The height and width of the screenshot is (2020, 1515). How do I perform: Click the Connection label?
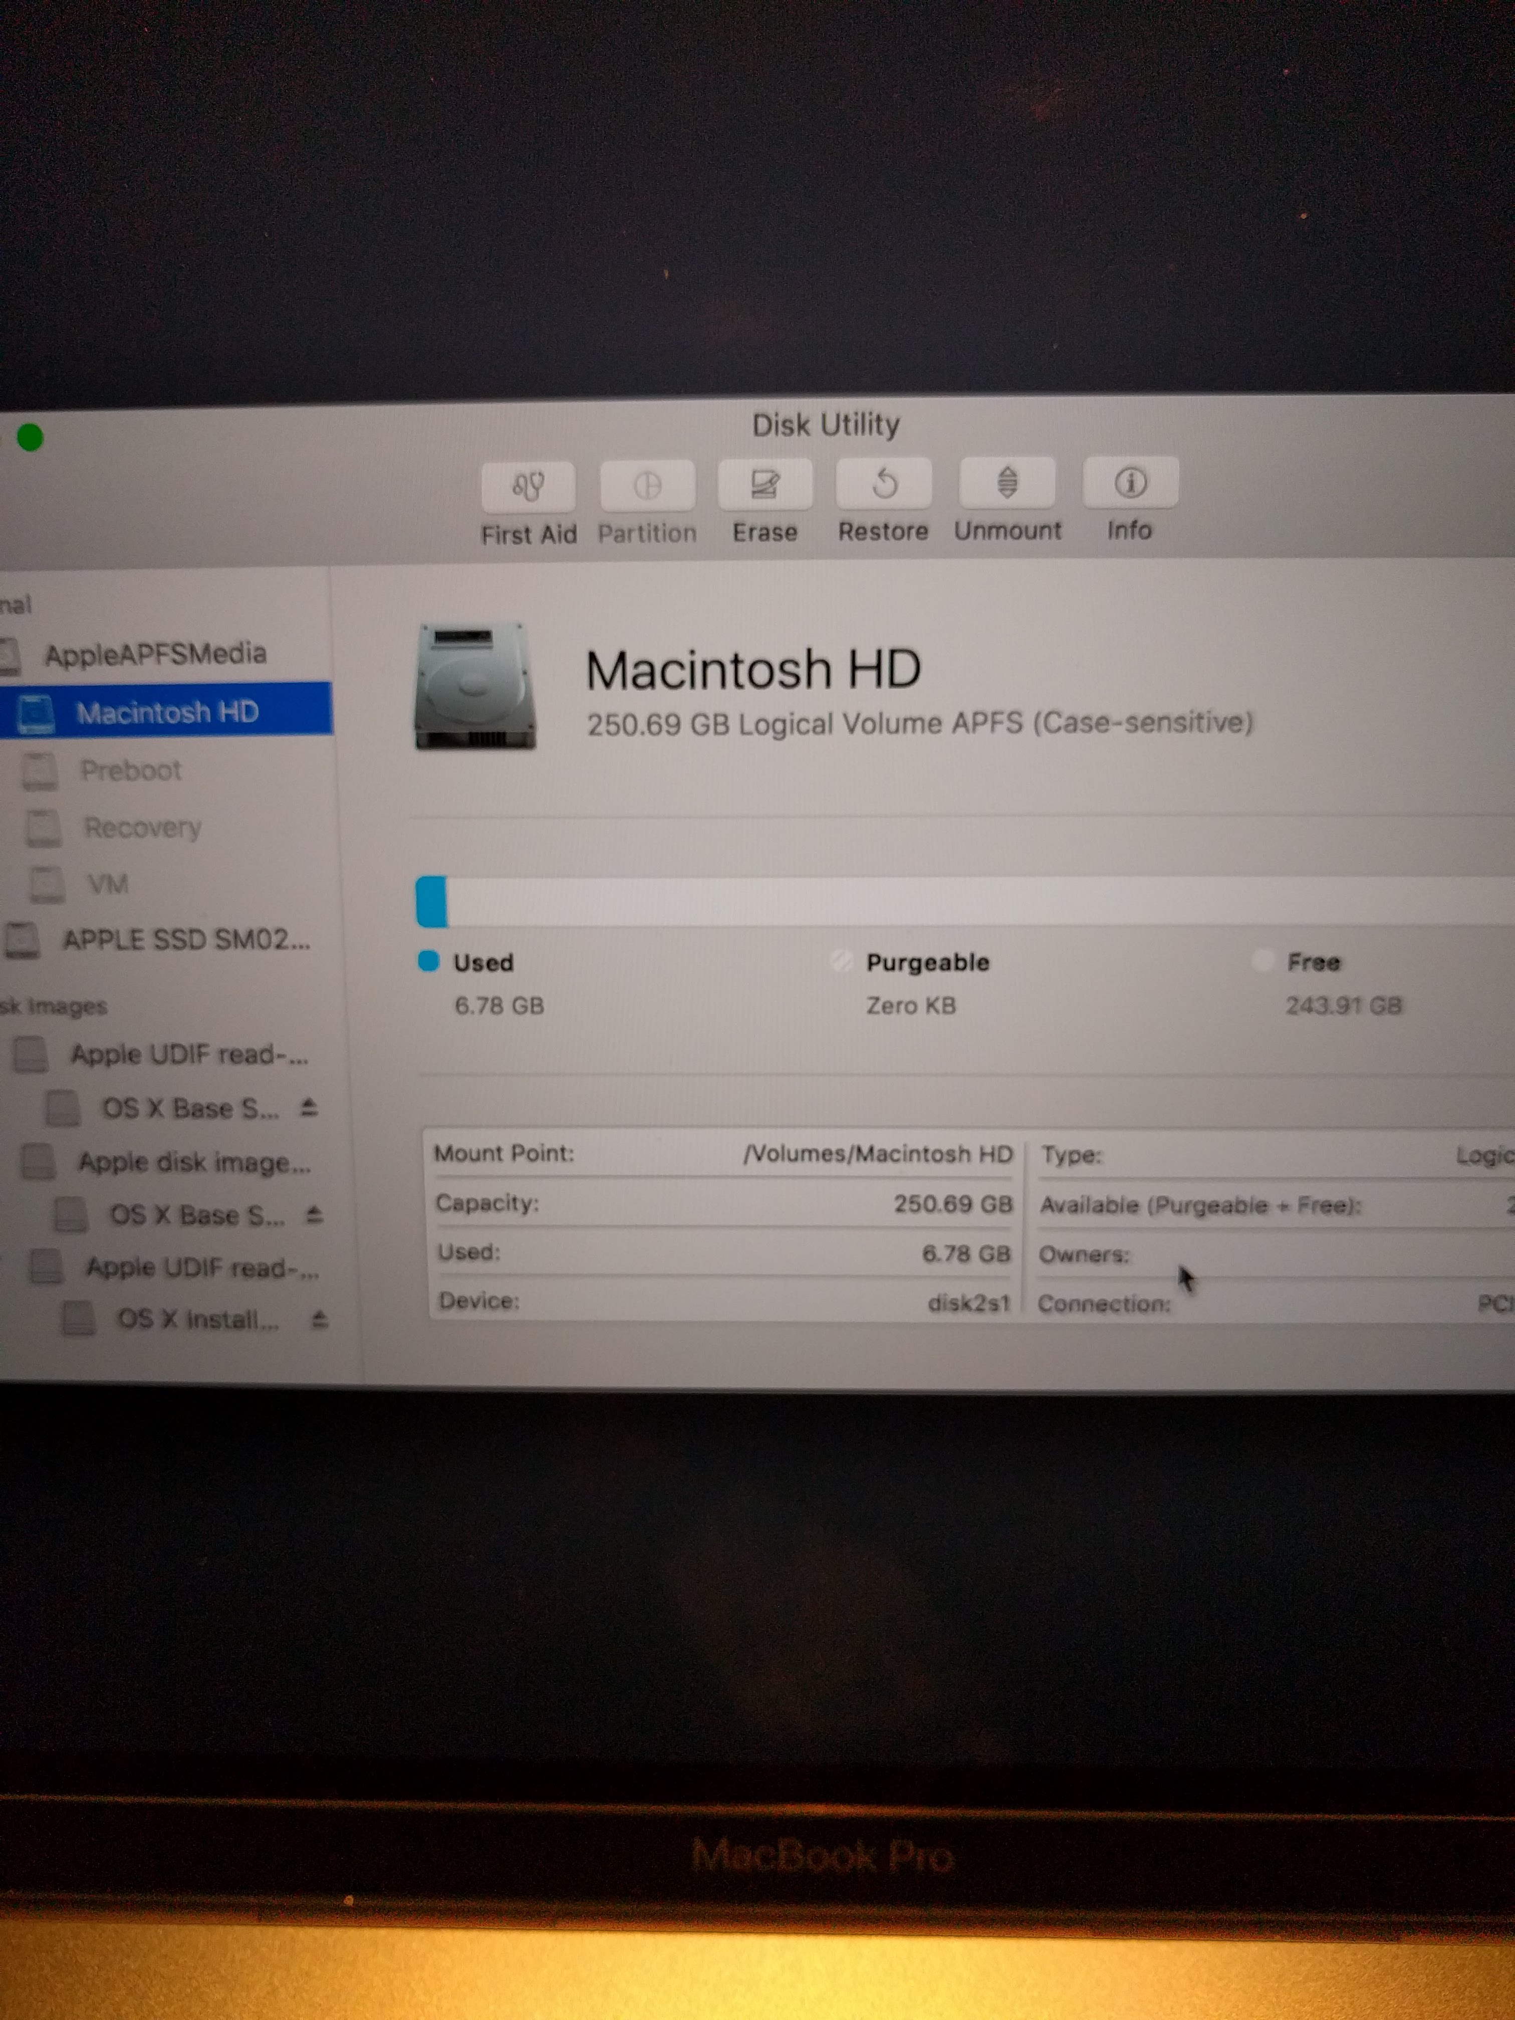pyautogui.click(x=1104, y=1304)
